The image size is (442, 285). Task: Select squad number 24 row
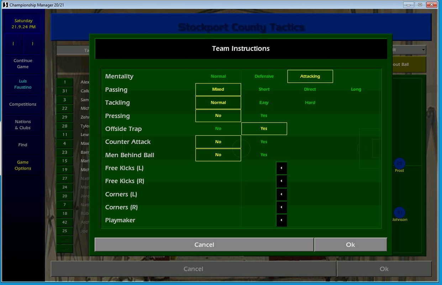tap(65, 187)
